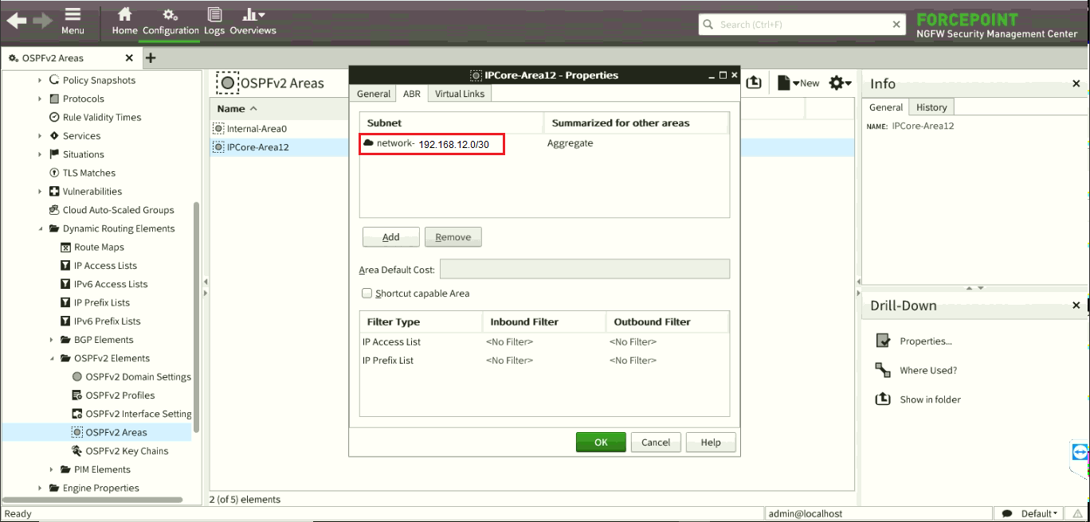Expand the BGP Elements tree node

click(52, 340)
